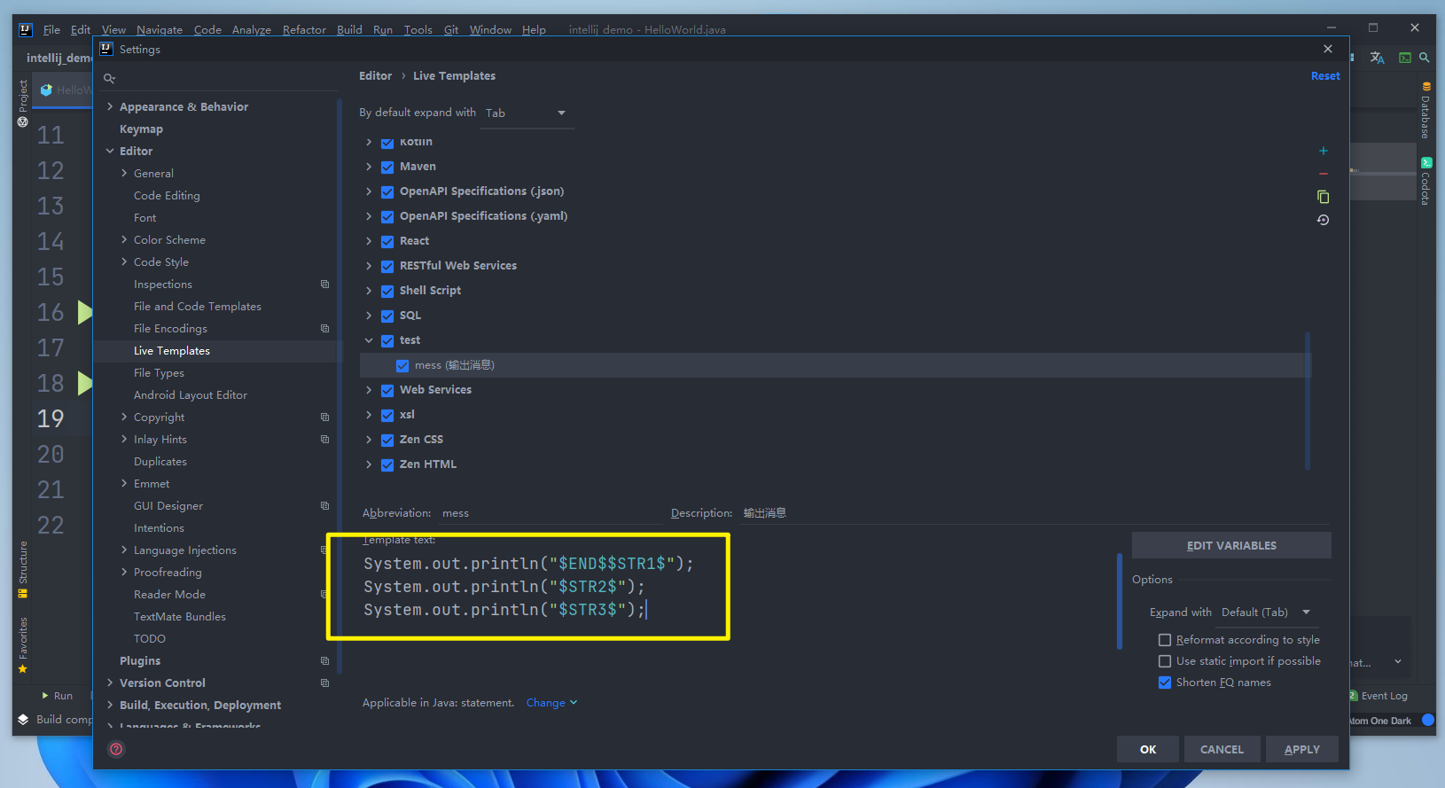
Task: Expand Appearance & Behavior settings section
Action: point(110,107)
